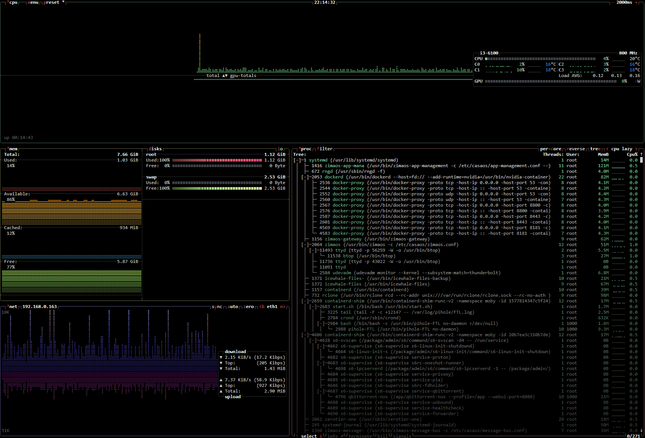Collapse the zimaos process branch

[x=305, y=245]
